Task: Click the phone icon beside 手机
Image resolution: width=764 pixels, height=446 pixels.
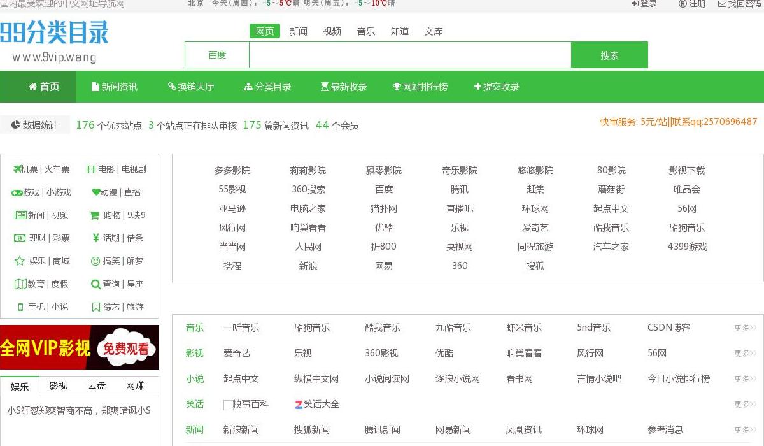Action: (20, 307)
